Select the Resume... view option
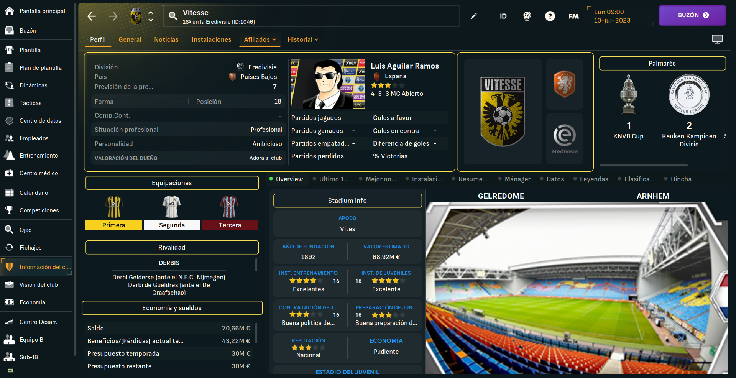 click(x=470, y=179)
